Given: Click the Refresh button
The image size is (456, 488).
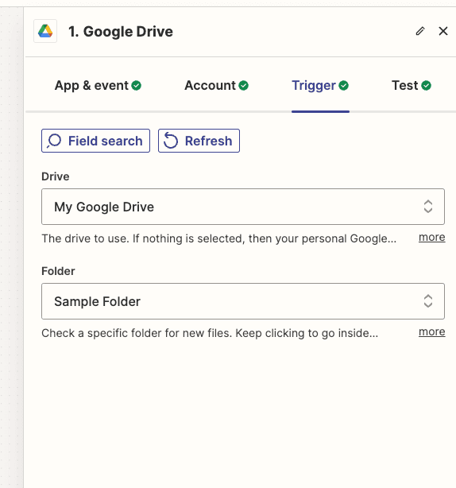Looking at the screenshot, I should 199,141.
